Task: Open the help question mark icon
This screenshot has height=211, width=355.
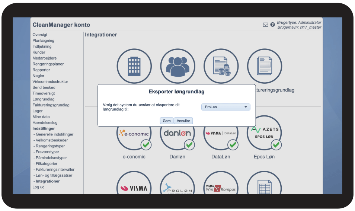Action: (273, 25)
